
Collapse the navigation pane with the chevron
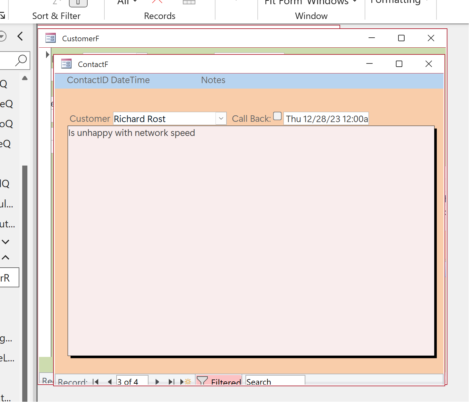[20, 36]
